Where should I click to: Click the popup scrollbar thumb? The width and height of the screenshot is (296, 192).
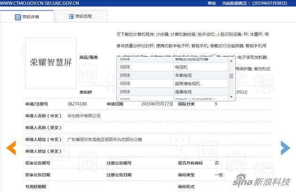point(231,76)
